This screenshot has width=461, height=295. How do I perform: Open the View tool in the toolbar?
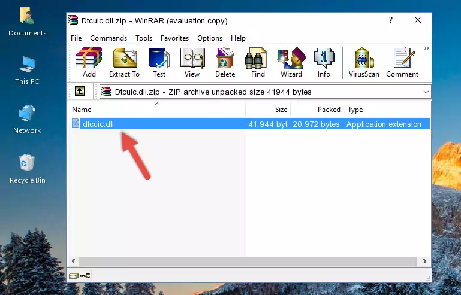point(192,62)
